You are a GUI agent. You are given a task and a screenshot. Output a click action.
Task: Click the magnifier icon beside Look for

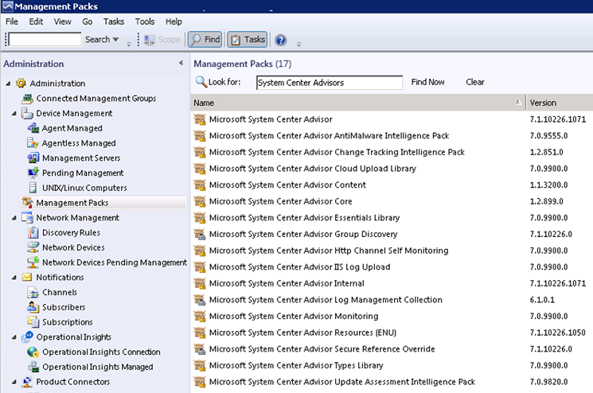click(201, 82)
